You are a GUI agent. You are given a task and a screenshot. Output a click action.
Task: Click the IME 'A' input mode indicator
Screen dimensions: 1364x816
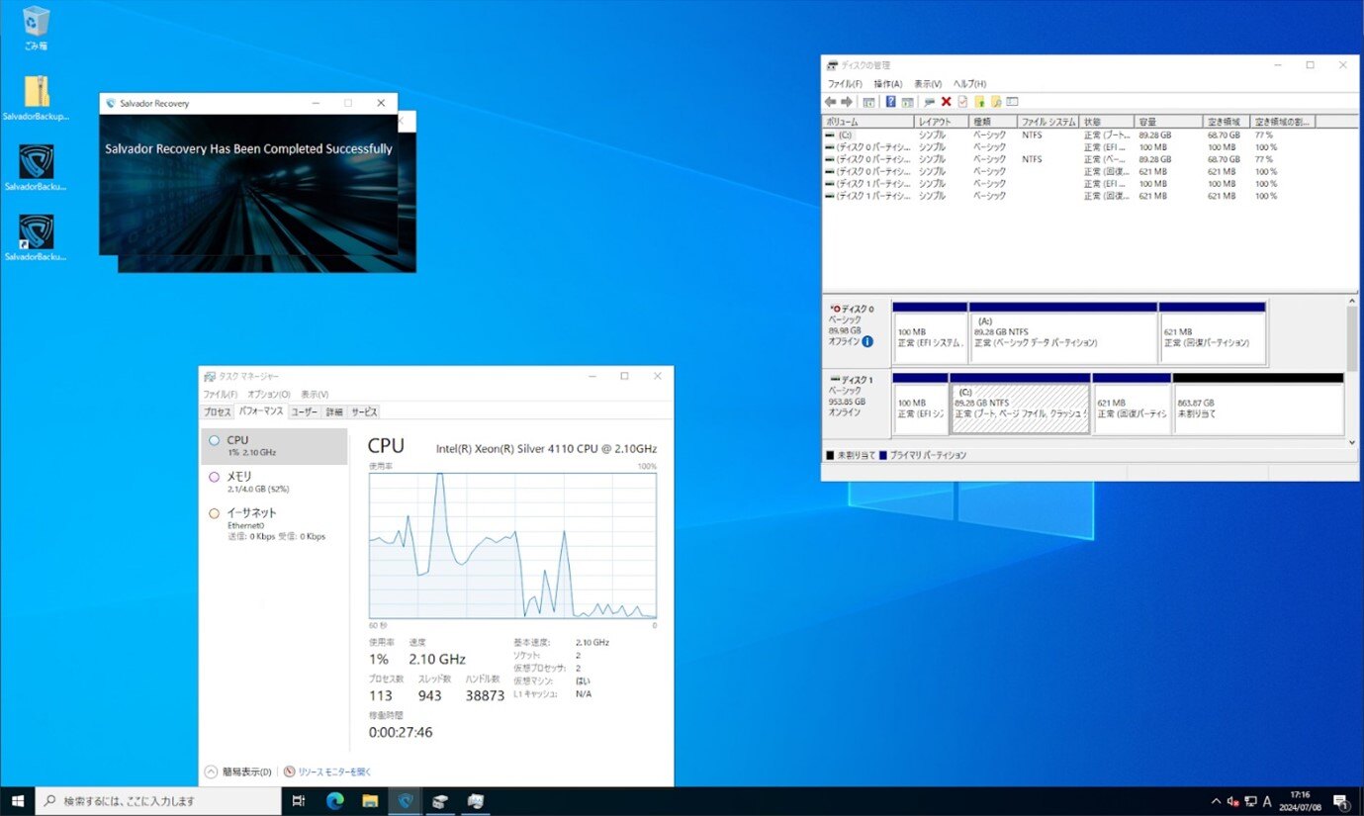[1267, 801]
